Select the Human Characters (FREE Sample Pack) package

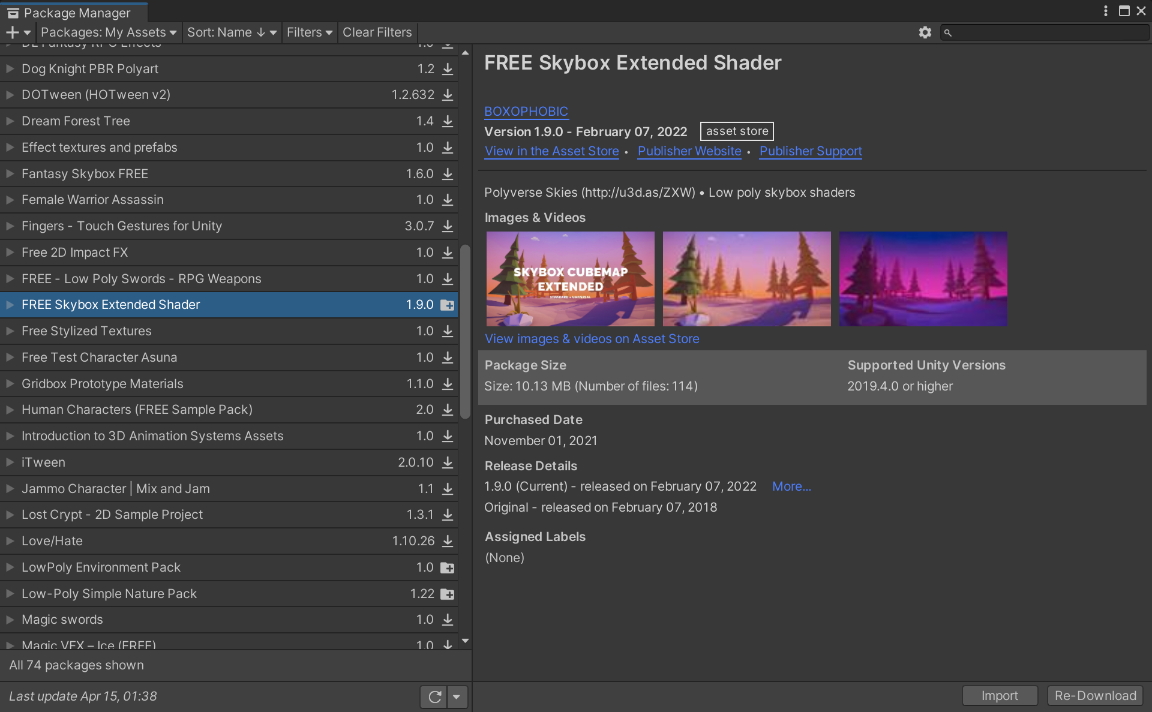click(x=229, y=410)
